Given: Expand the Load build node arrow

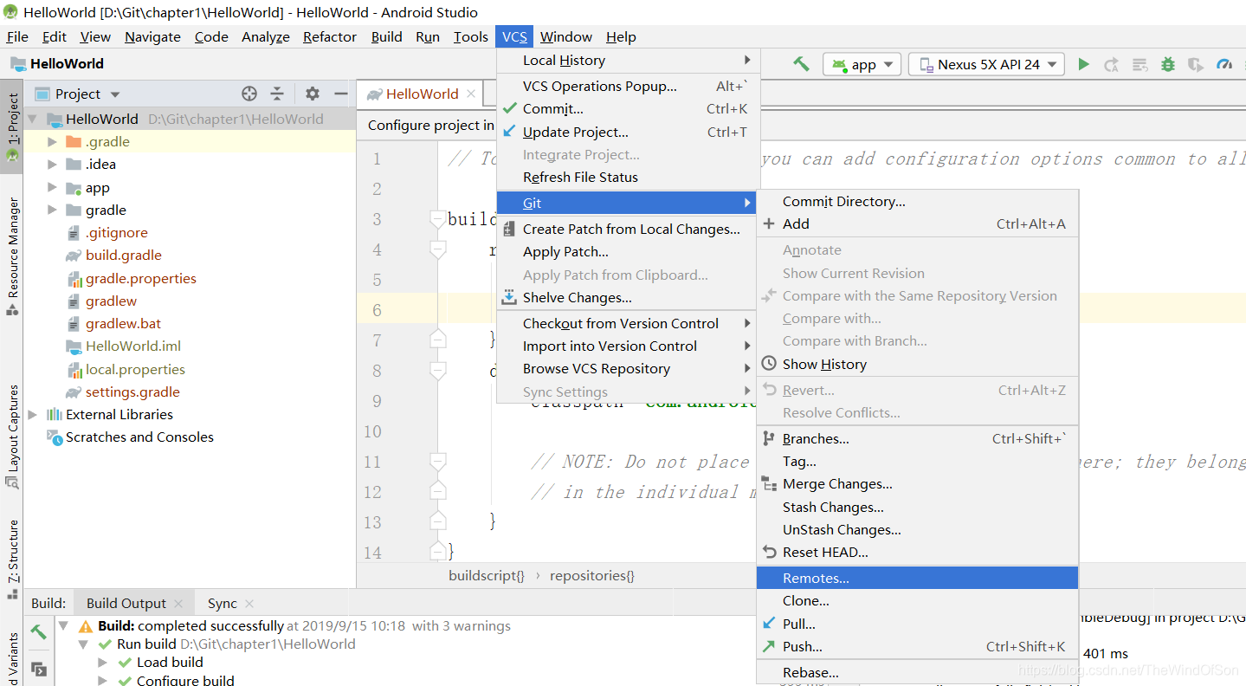Looking at the screenshot, I should coord(103,663).
